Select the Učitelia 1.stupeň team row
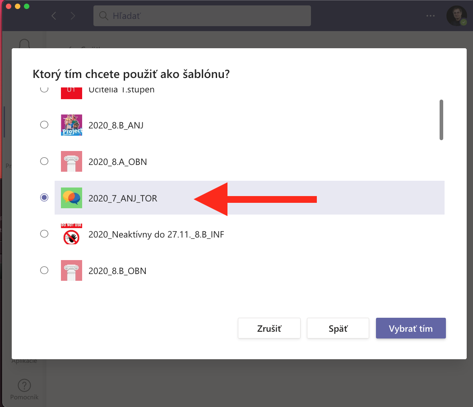The height and width of the screenshot is (407, 473). [x=121, y=90]
